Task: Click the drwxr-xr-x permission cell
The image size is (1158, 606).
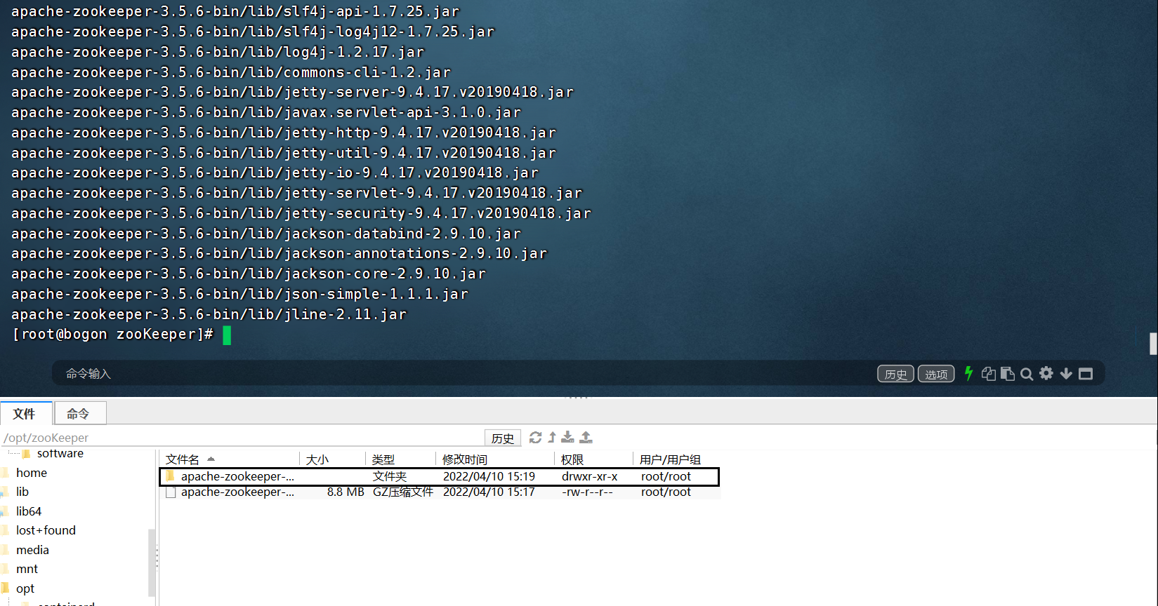Action: coord(590,477)
